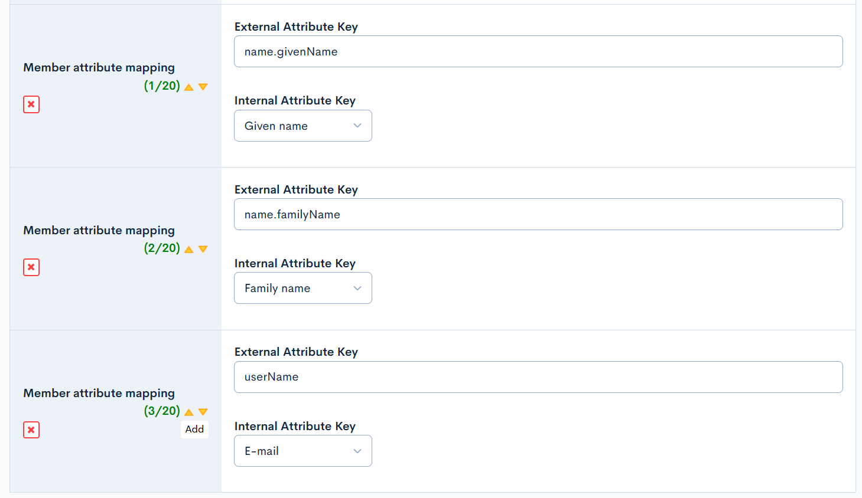The height and width of the screenshot is (498, 862).
Task: Focus the userName External Attribute Key field
Action: pos(538,377)
